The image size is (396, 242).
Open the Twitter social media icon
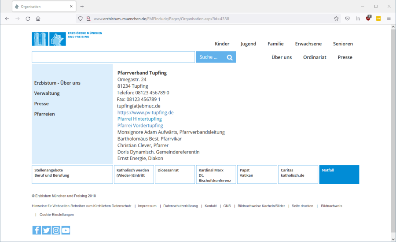tap(46, 230)
